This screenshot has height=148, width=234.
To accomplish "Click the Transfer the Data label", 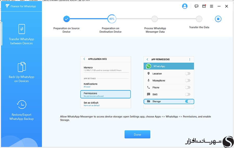I will tap(199, 27).
